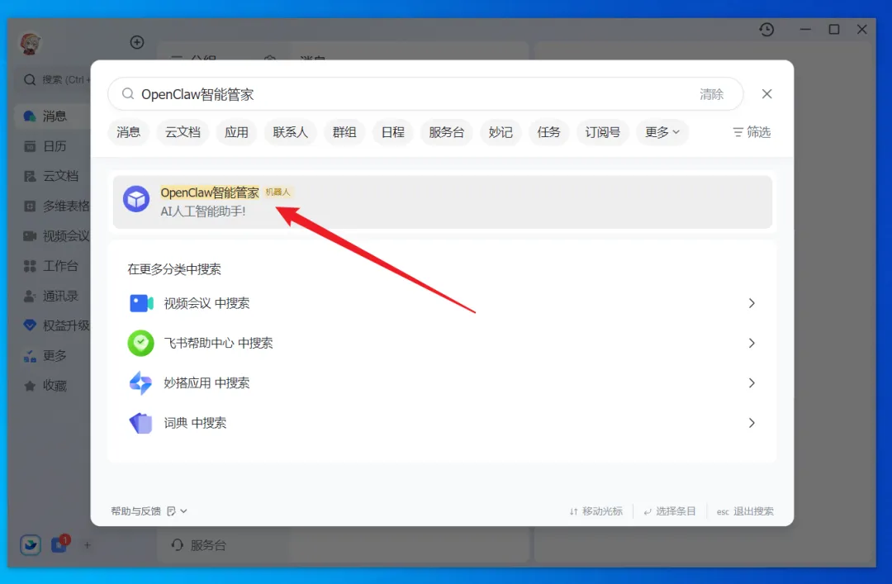The height and width of the screenshot is (584, 892).
Task: Open 更多 in the sidebar
Action: (x=54, y=356)
